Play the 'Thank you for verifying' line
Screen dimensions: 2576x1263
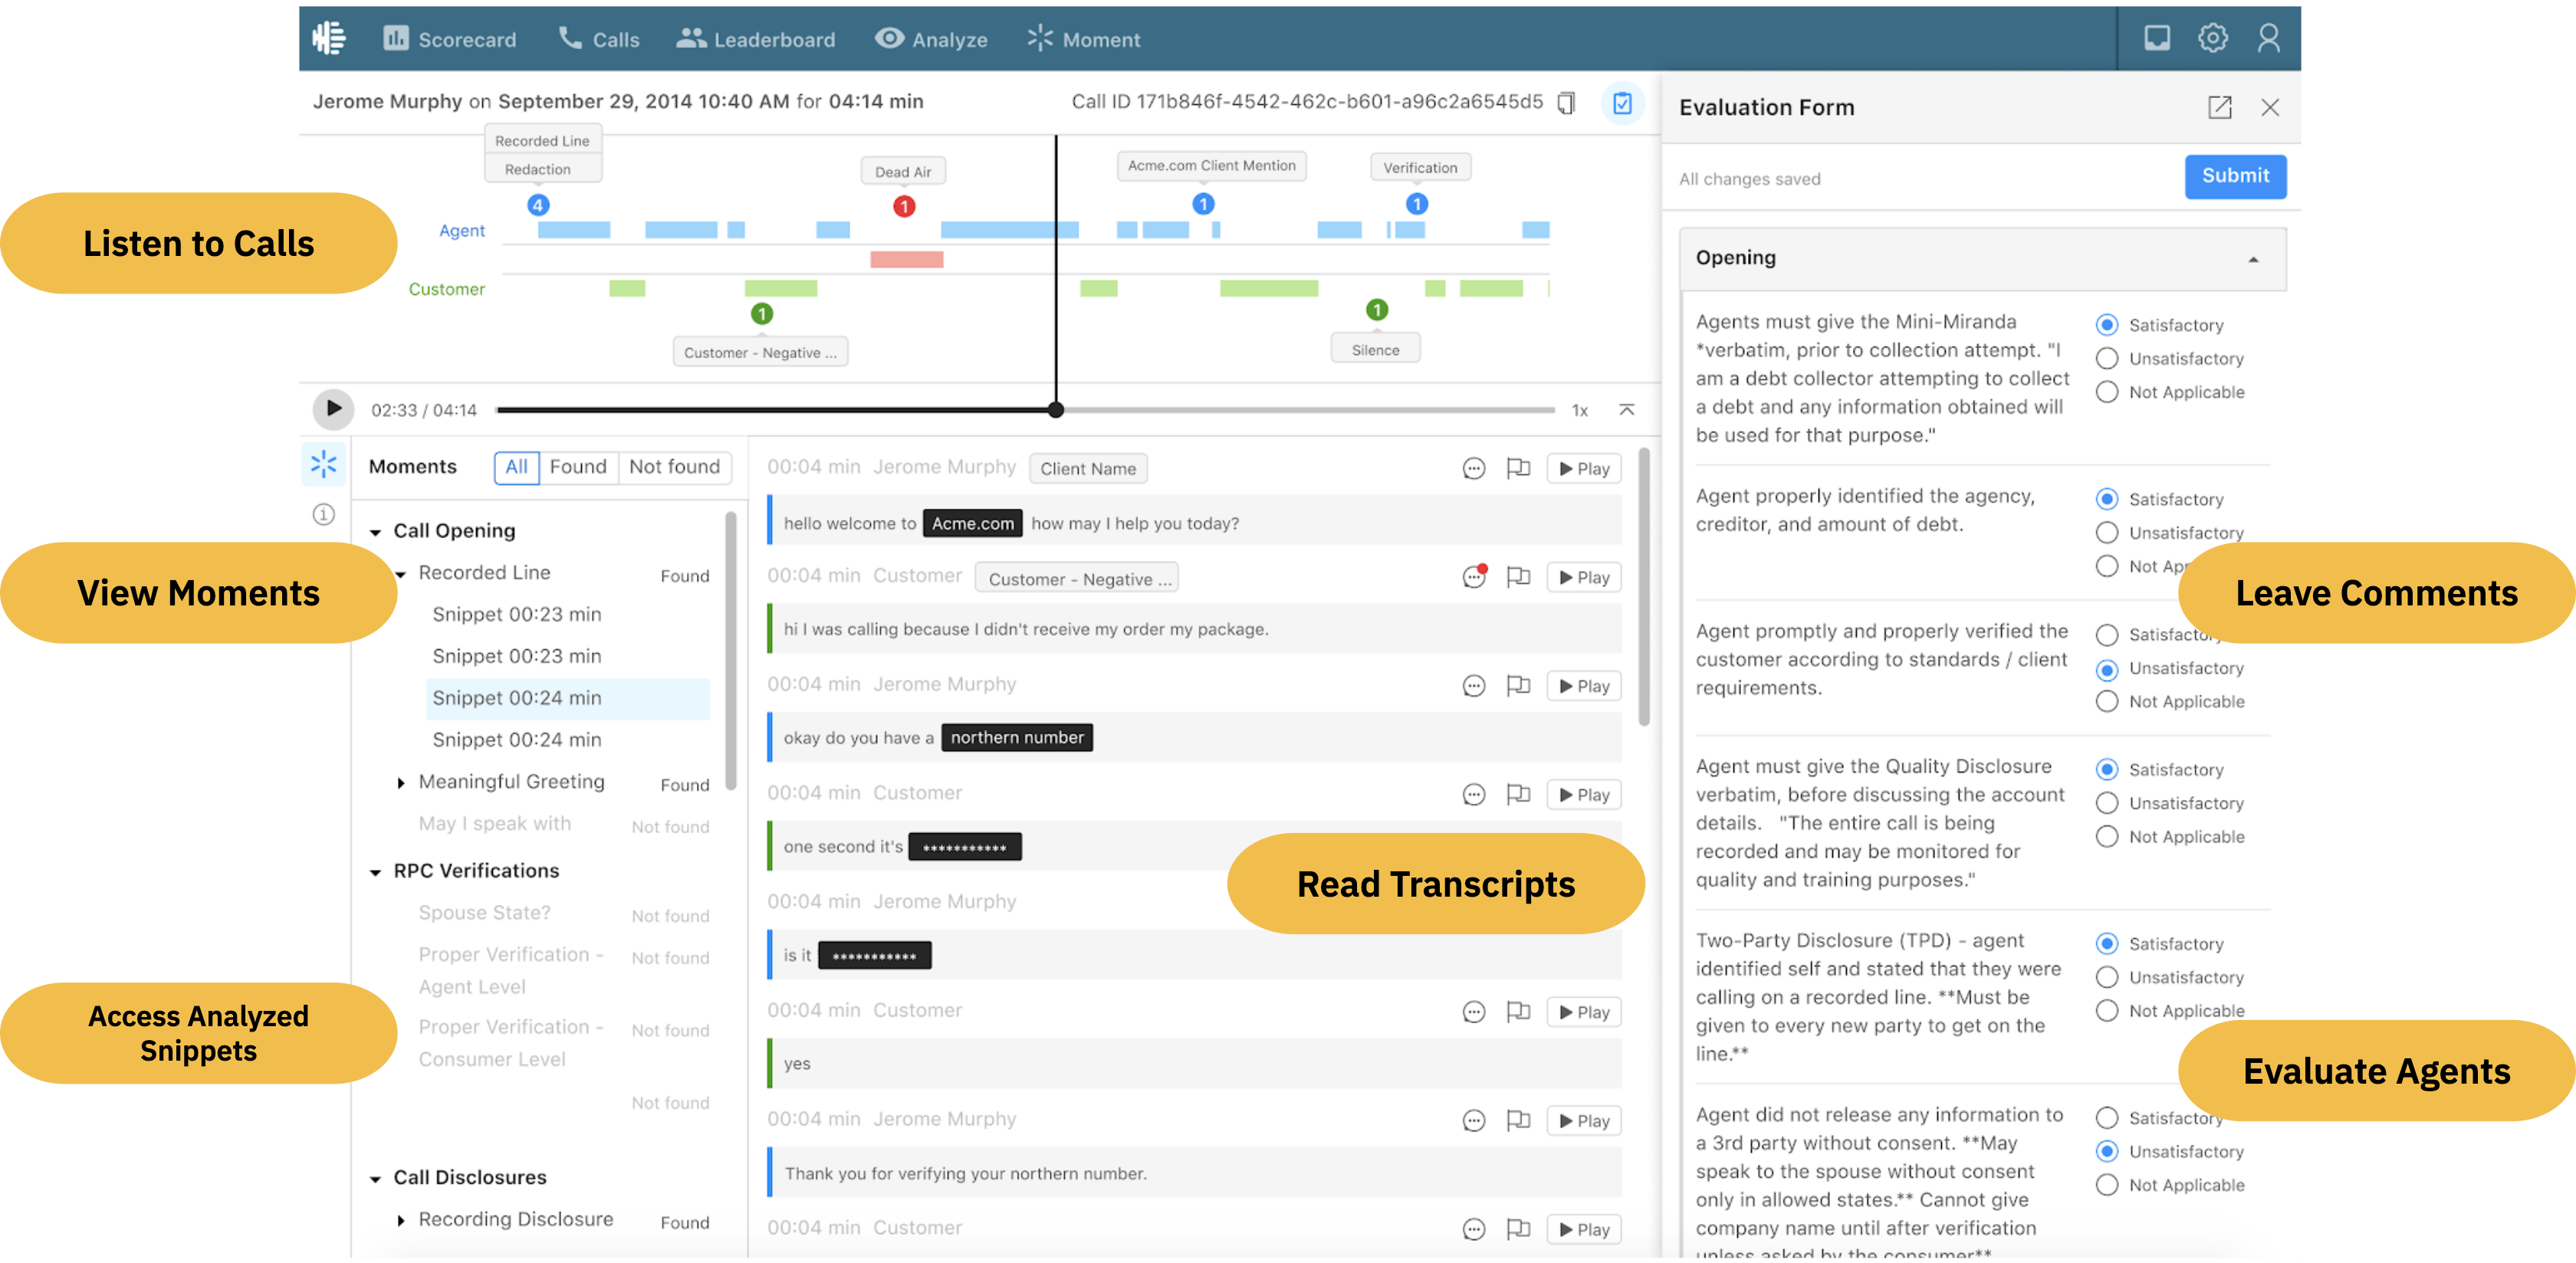point(1583,1122)
